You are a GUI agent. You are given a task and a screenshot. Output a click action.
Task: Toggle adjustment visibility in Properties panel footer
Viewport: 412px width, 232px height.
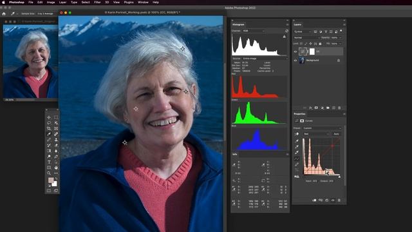tap(333, 200)
